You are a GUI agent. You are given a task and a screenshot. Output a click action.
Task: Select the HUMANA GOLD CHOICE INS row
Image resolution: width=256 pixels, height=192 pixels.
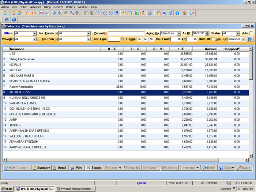pos(125,98)
